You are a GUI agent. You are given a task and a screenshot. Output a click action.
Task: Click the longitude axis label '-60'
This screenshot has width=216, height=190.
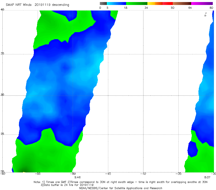click(2, 174)
